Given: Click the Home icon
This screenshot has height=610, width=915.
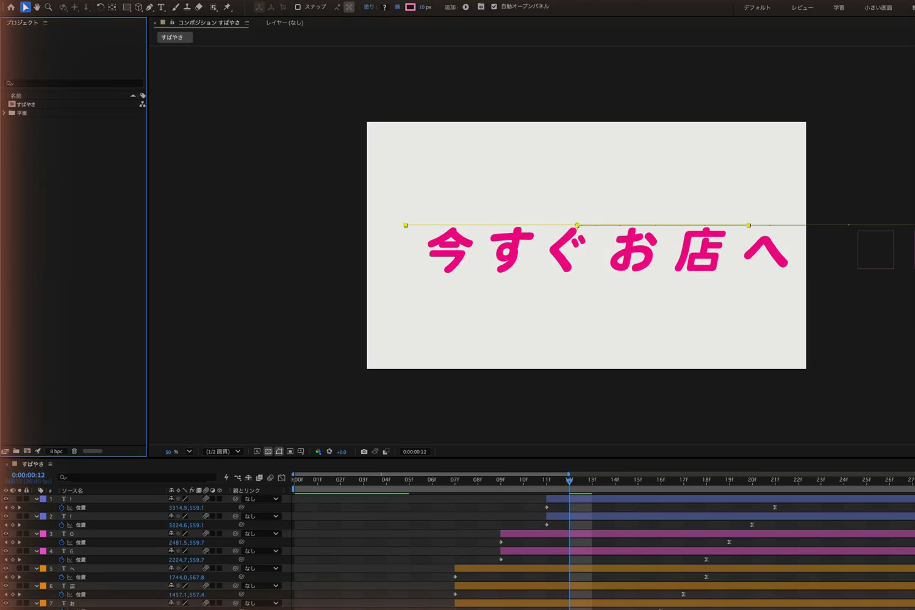Looking at the screenshot, I should (x=11, y=7).
